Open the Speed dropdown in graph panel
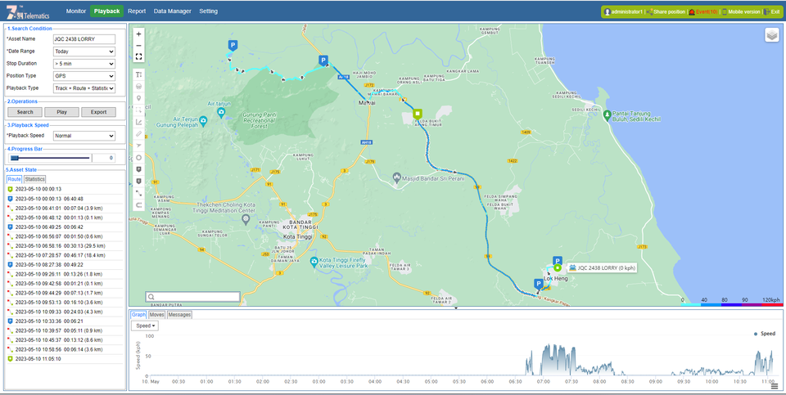This screenshot has width=786, height=395. coord(145,325)
